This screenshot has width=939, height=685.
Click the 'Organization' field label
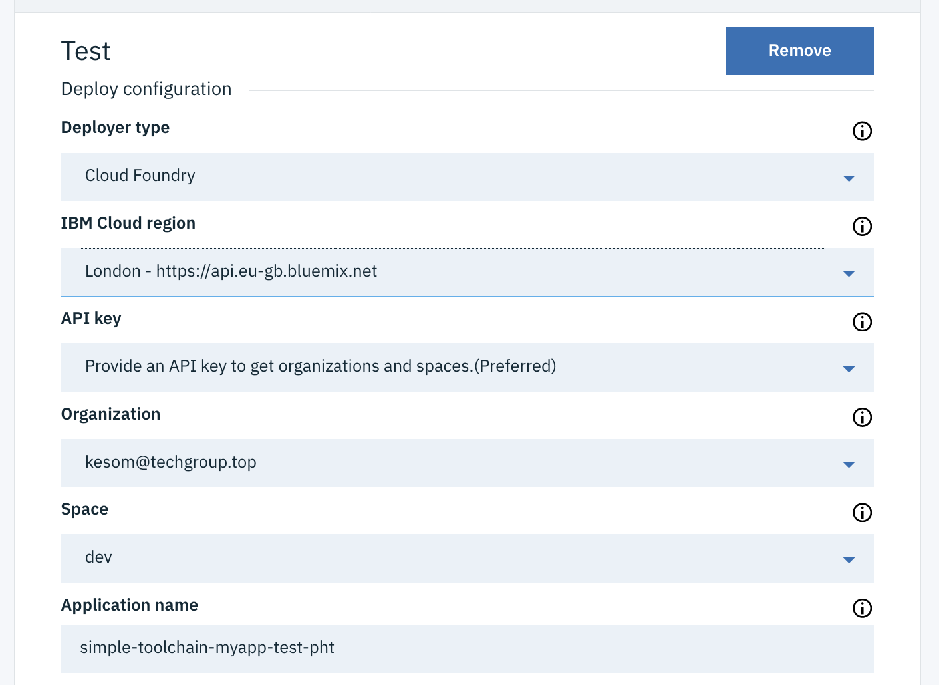pos(110,414)
